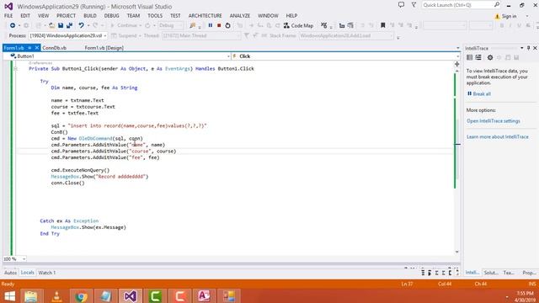Screen dimensions: 539x303
Task: Click the Open File folder icon
Action: coord(51,25)
